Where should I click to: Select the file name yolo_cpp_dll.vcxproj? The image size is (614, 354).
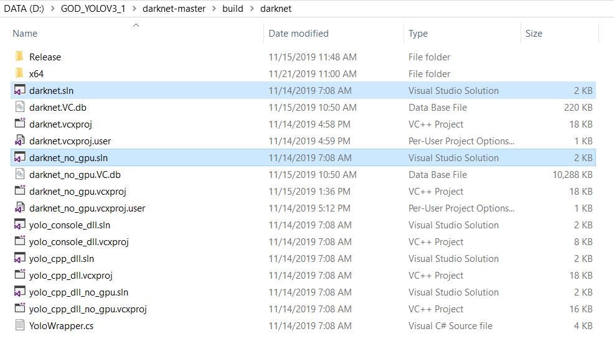(70, 276)
